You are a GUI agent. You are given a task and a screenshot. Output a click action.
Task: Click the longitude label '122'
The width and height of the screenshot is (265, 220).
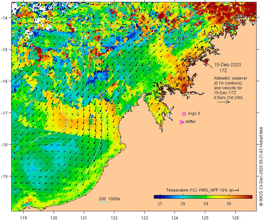tap(114, 218)
